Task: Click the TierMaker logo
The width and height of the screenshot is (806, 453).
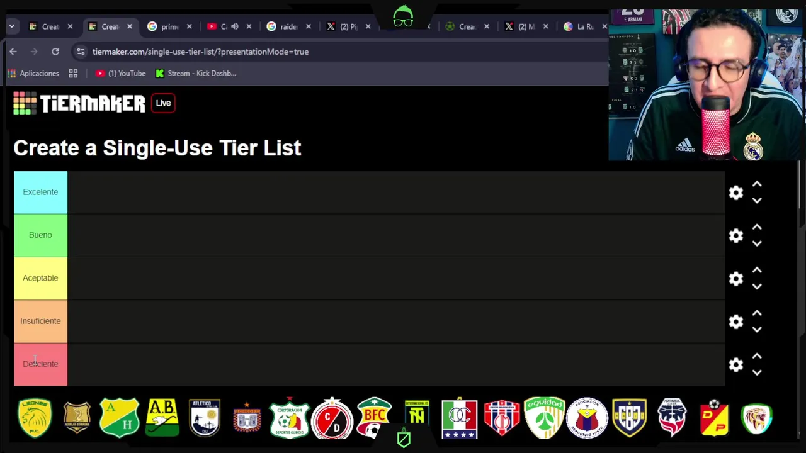Action: click(x=79, y=103)
